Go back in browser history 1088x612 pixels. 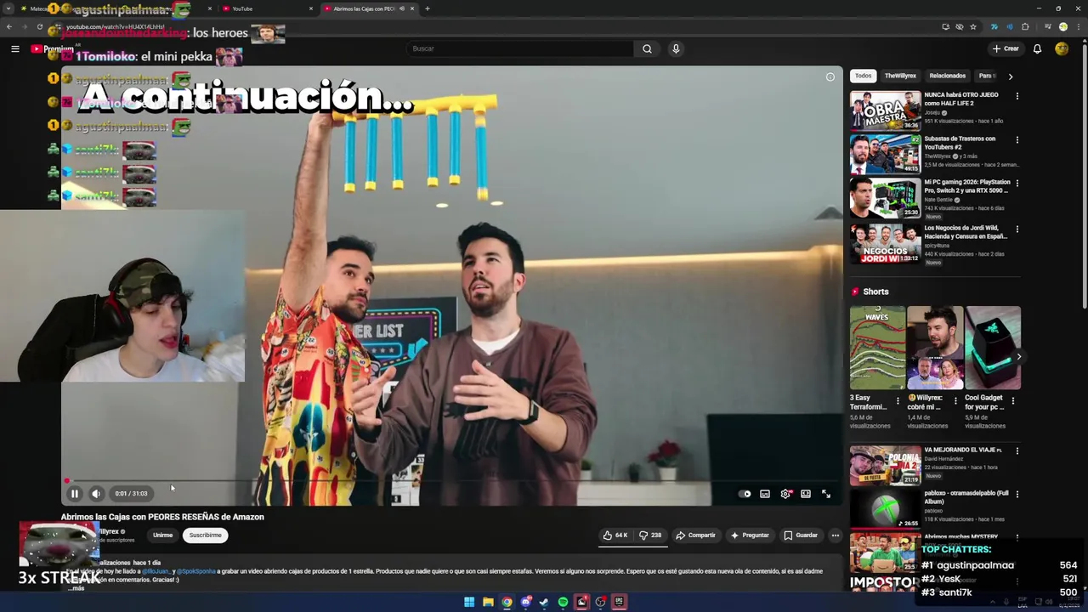point(9,27)
